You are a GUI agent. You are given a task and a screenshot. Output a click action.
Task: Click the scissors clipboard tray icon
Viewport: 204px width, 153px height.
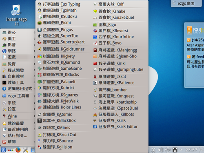[153, 150]
